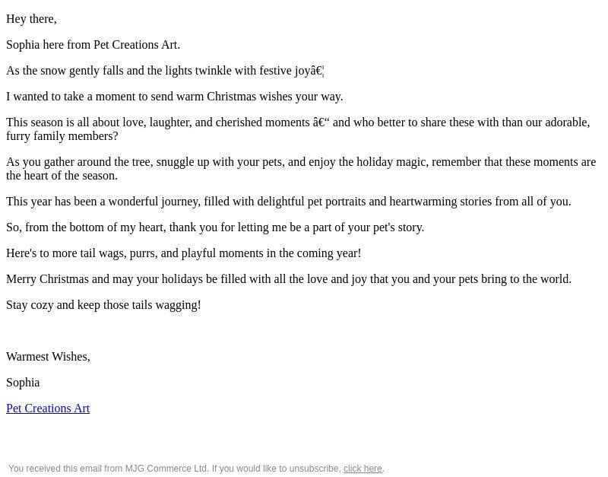Click the 'gather around the tree' paragraph
The image size is (608, 477).
[301, 169]
